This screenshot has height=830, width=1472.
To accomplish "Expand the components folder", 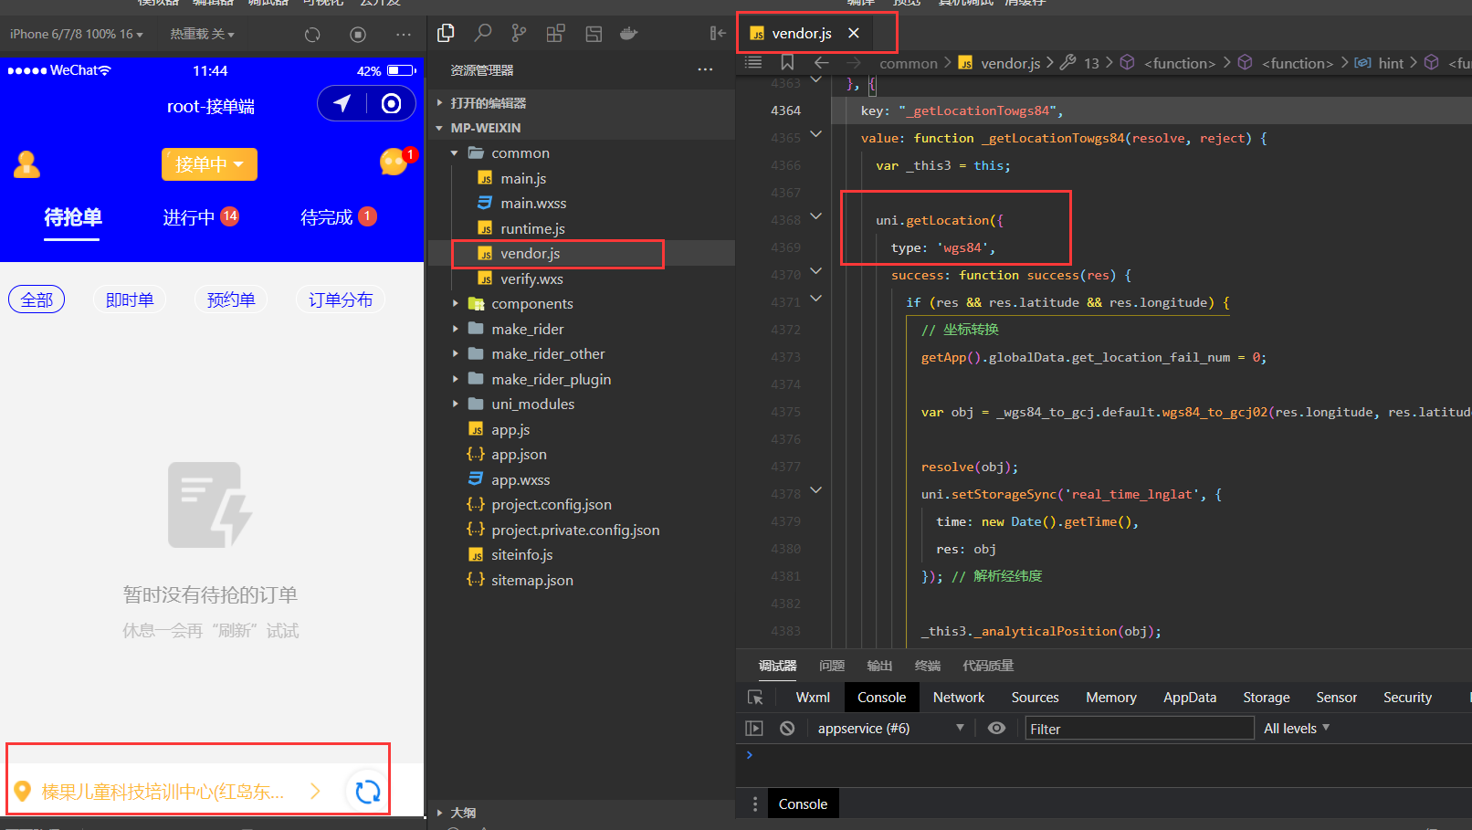I will pos(532,304).
